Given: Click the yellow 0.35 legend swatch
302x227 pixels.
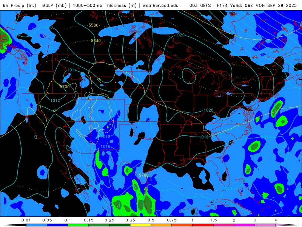Looking at the screenshot, I should [140, 225].
